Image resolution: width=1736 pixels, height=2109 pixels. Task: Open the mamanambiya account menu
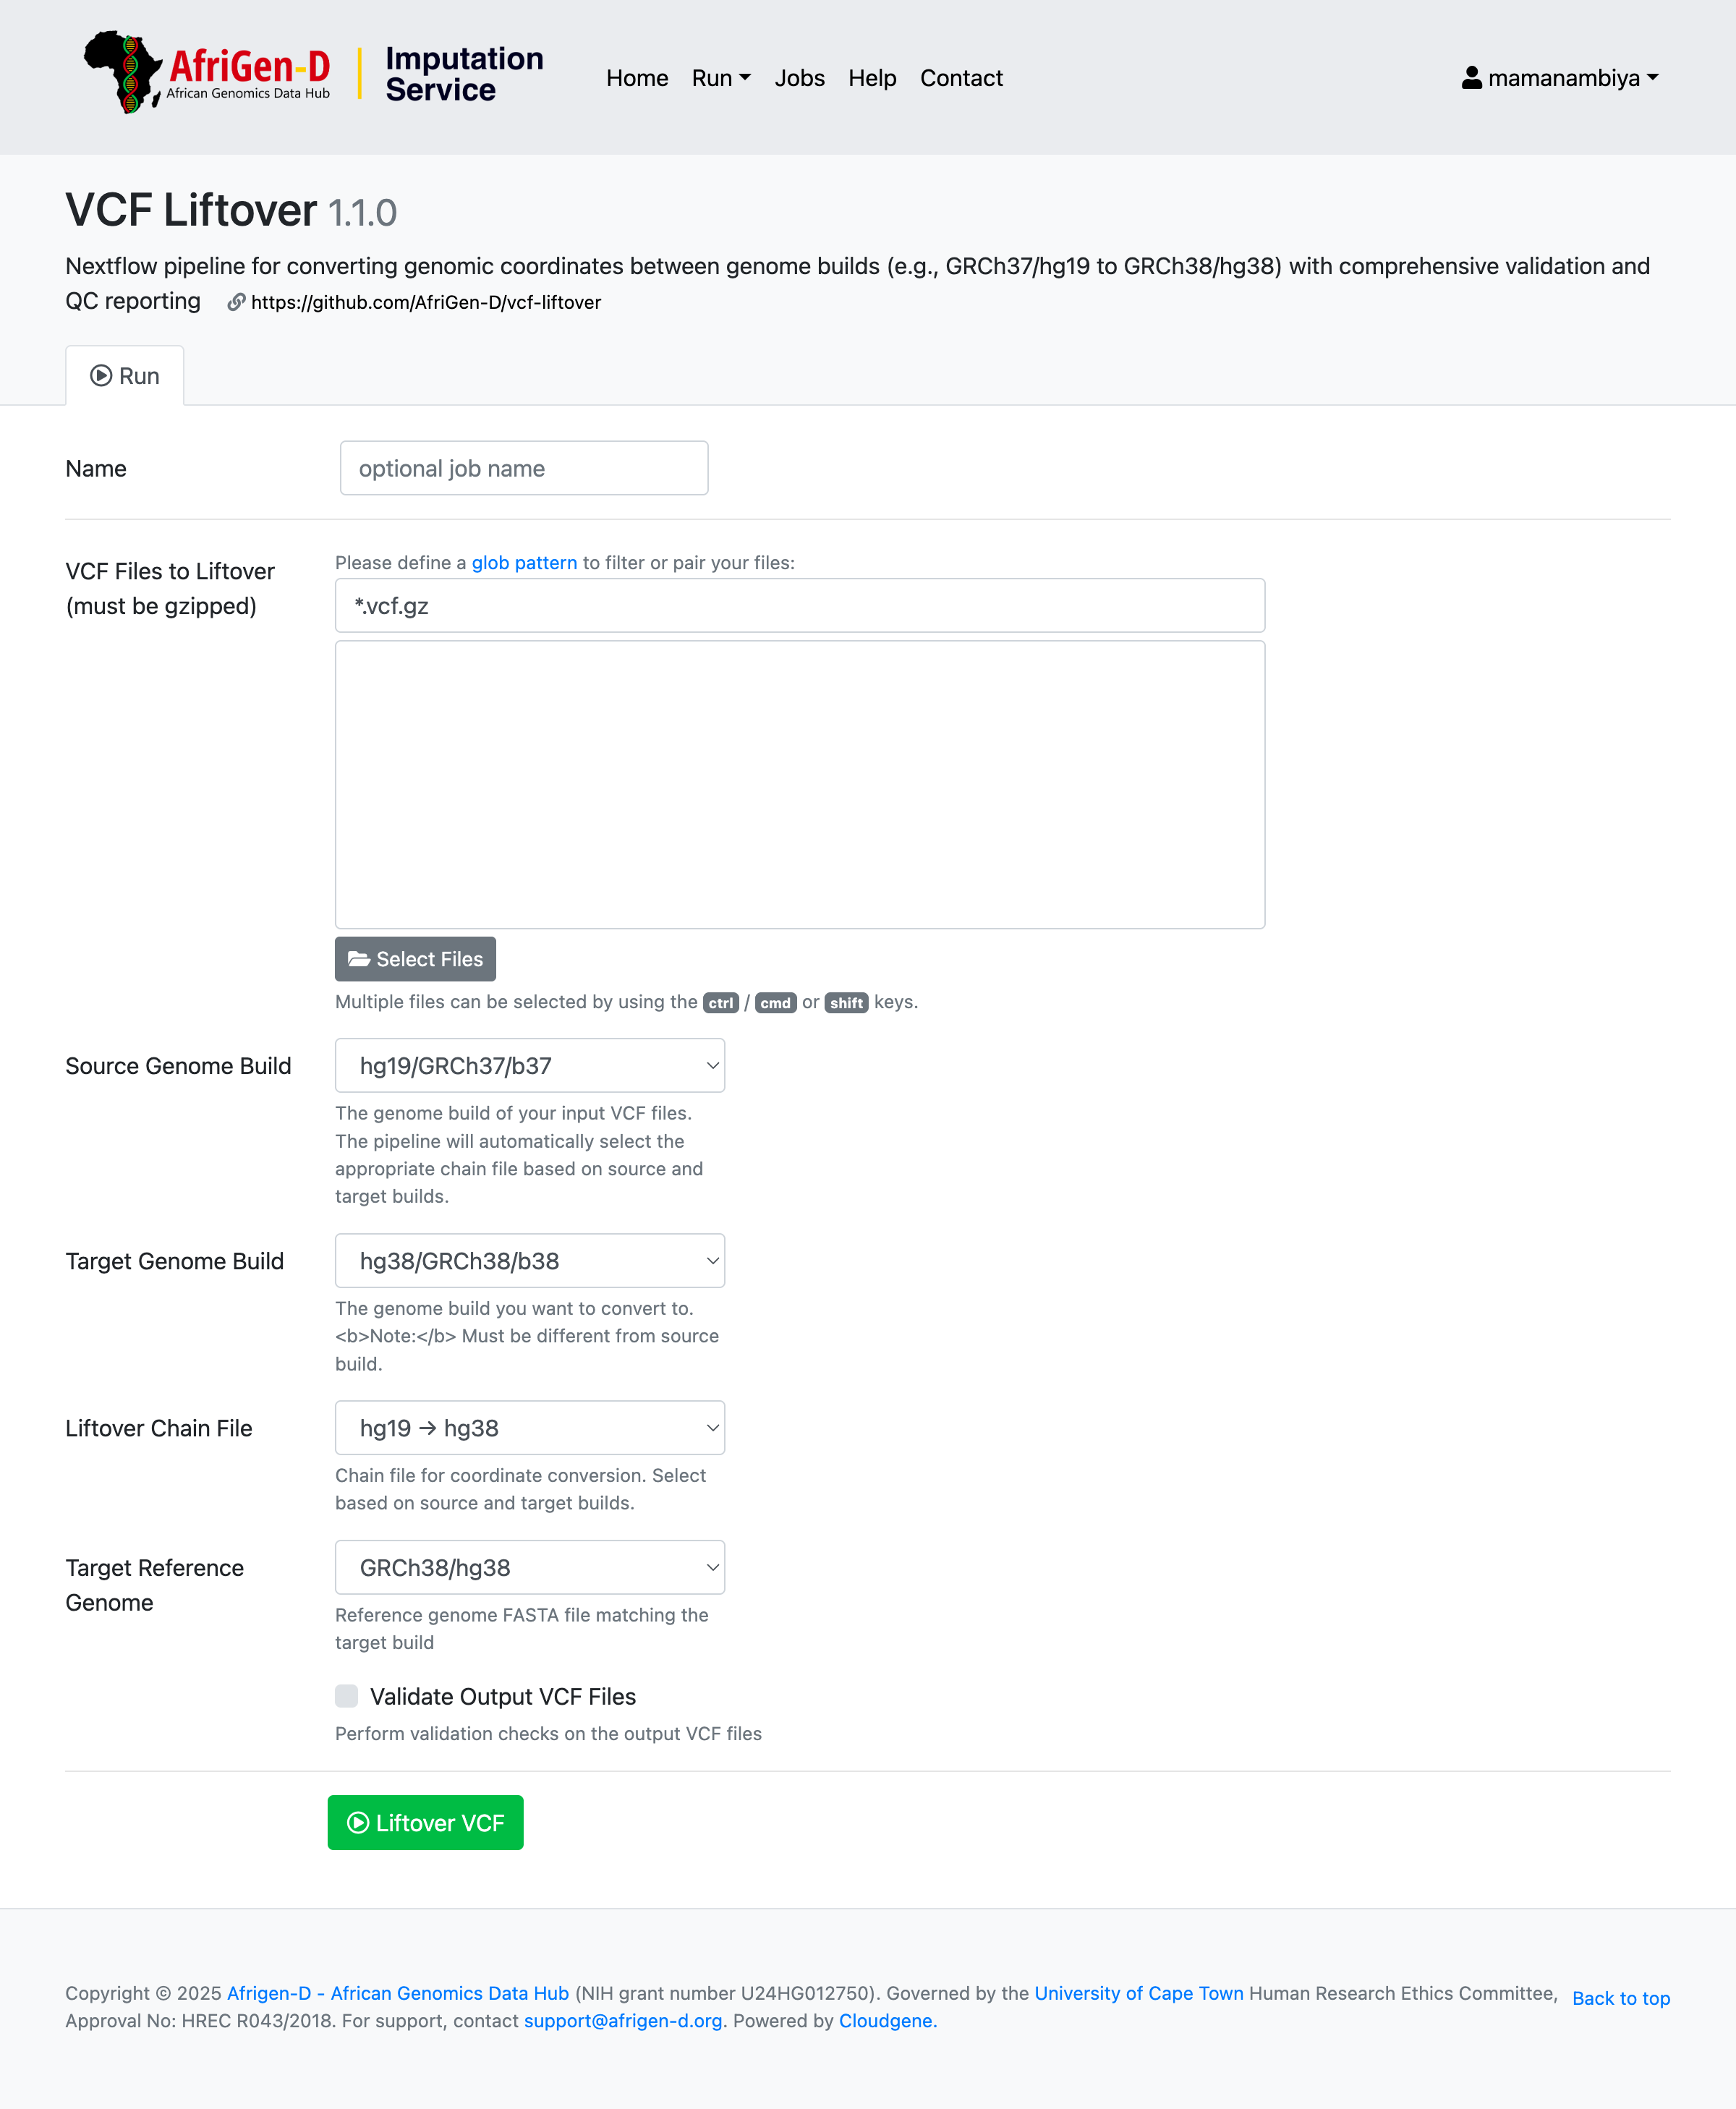[x=1560, y=78]
